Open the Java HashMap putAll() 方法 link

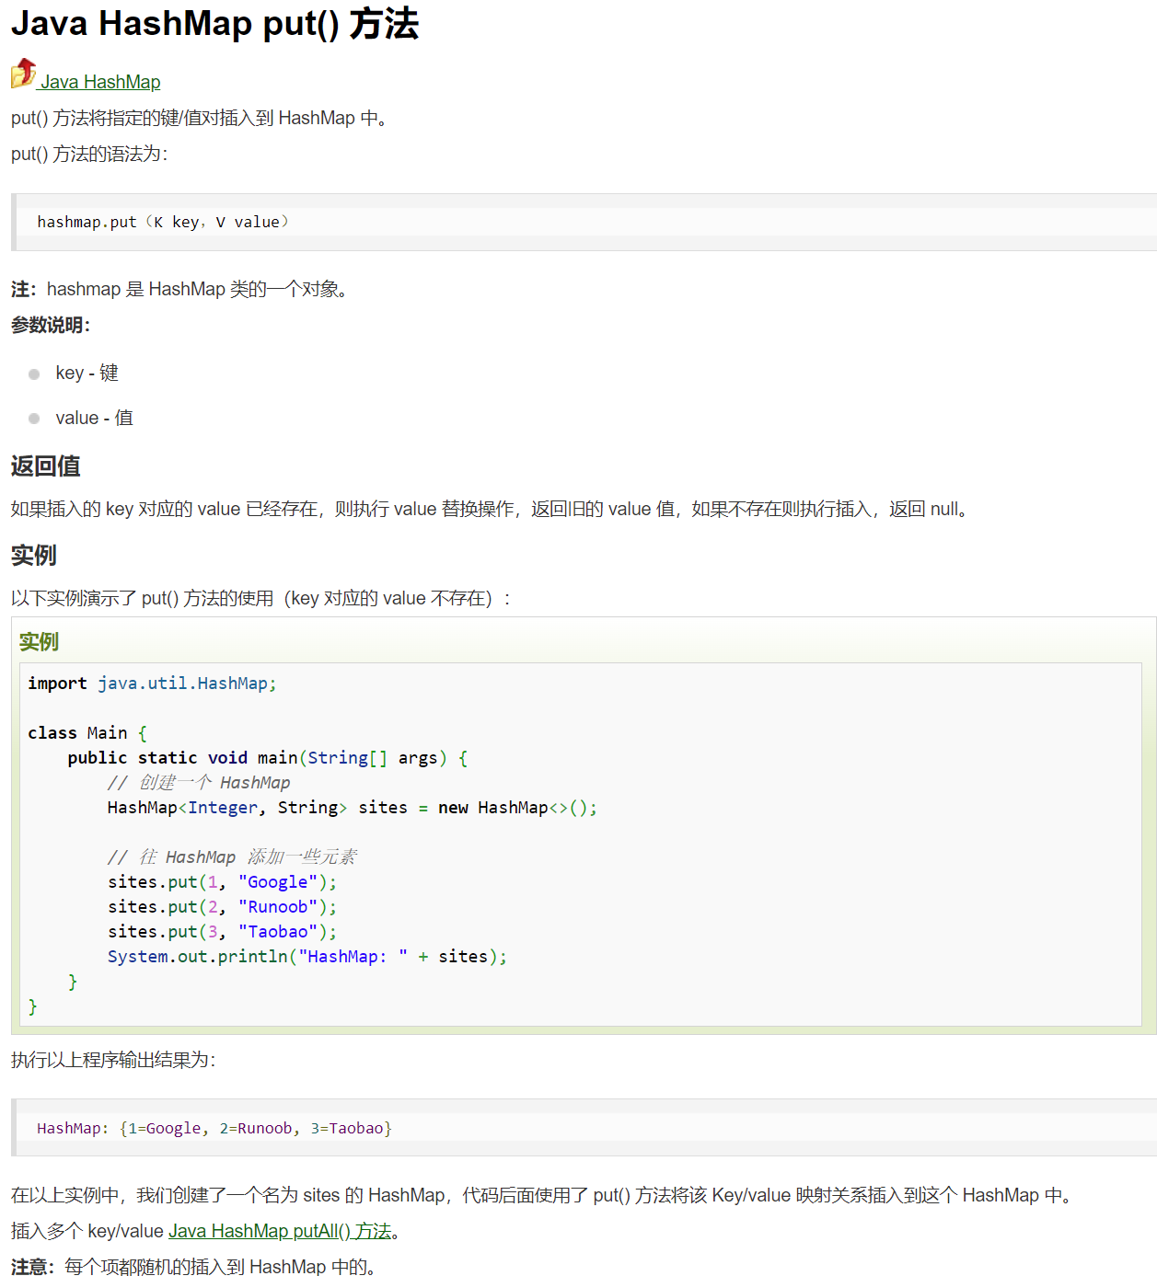tap(280, 1231)
